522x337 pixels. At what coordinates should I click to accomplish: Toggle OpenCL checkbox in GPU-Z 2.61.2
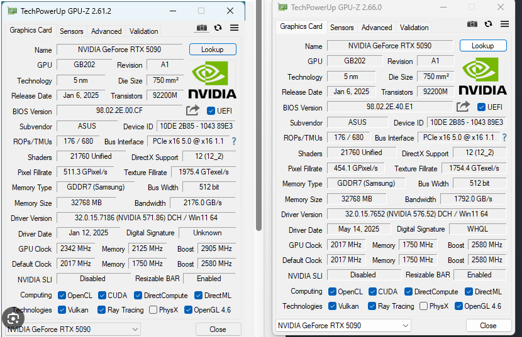tap(62, 295)
